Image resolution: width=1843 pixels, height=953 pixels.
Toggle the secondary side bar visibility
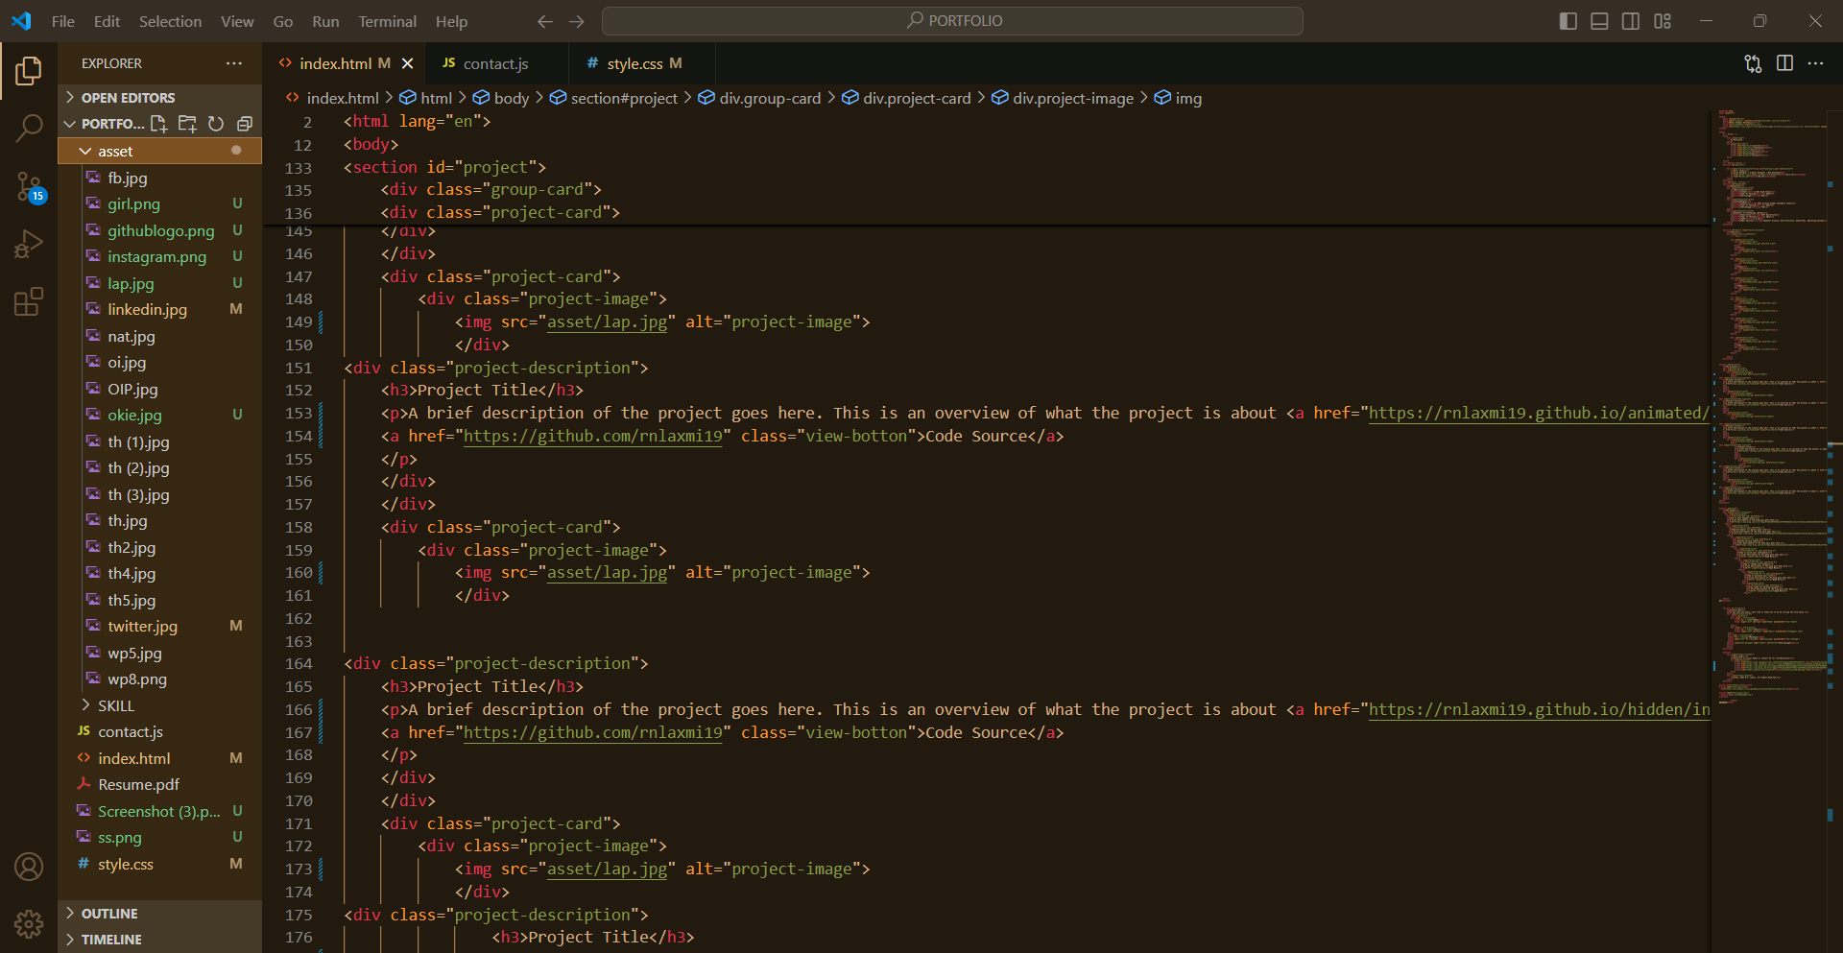point(1631,21)
